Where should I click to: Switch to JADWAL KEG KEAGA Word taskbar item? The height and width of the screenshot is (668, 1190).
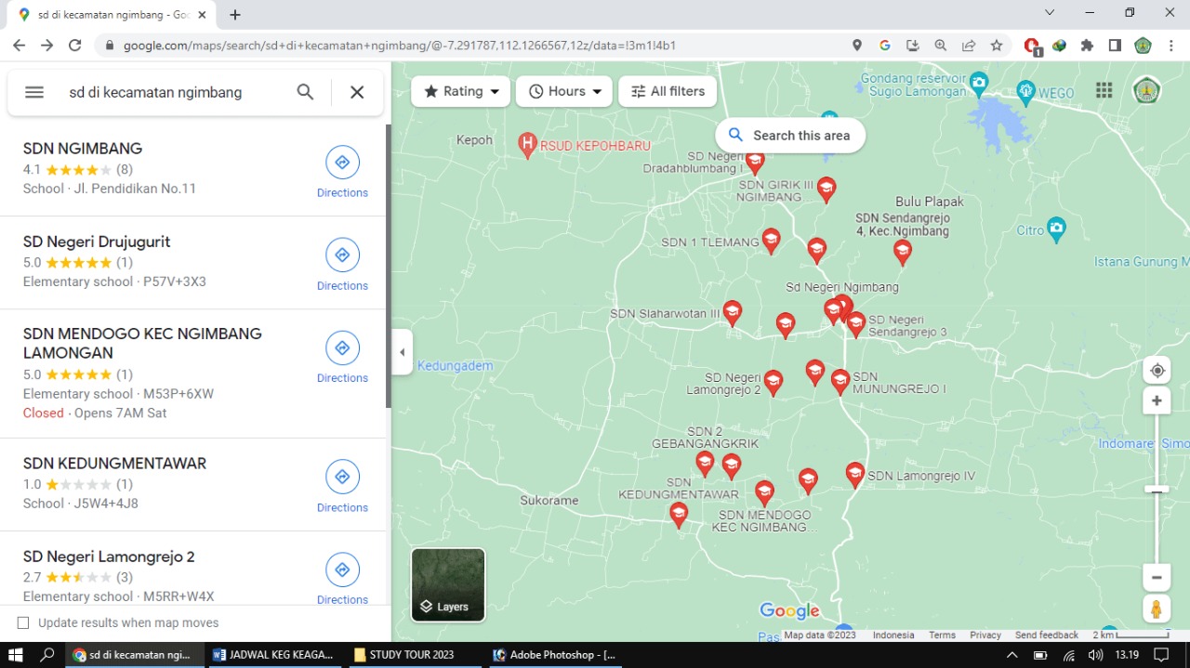point(273,655)
